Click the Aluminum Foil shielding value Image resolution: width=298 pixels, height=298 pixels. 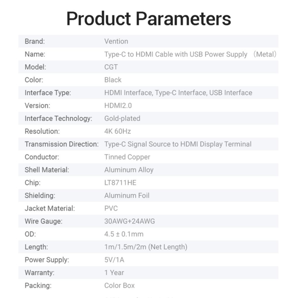pos(127,195)
